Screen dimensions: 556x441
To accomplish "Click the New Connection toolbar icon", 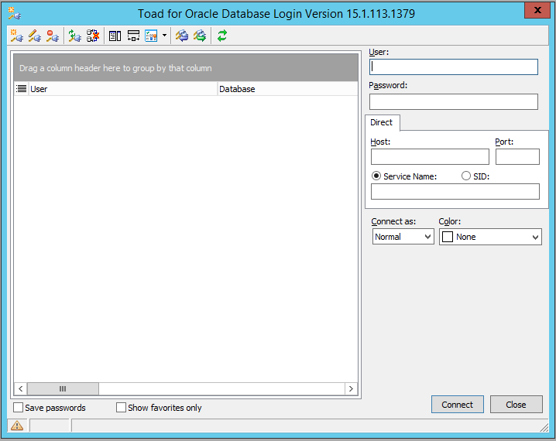I will point(17,36).
